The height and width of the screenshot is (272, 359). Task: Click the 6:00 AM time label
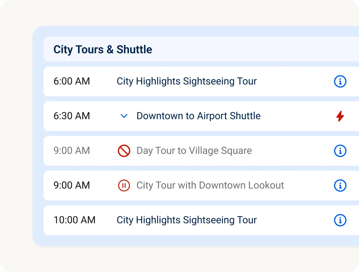(x=71, y=81)
